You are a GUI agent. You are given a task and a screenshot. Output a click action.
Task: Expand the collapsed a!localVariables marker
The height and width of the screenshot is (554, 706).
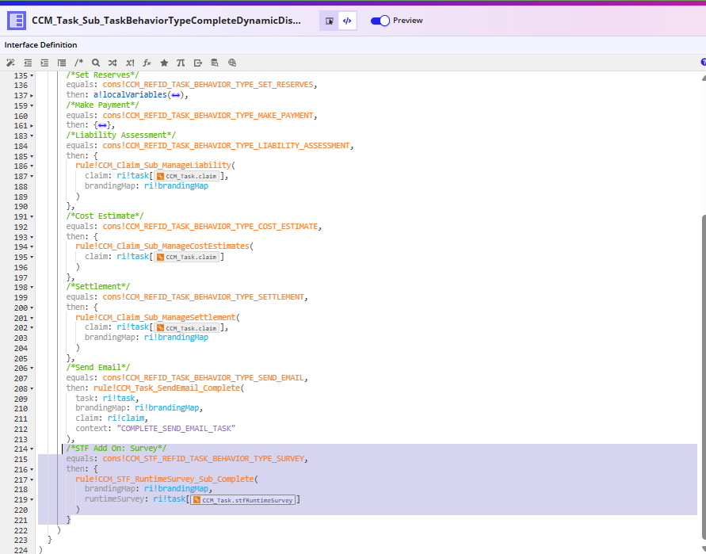tap(176, 95)
